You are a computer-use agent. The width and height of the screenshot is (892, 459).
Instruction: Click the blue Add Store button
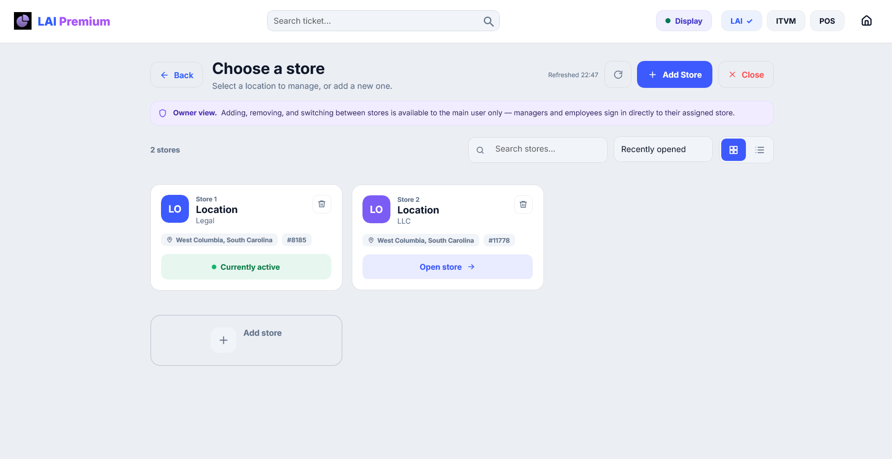click(674, 74)
